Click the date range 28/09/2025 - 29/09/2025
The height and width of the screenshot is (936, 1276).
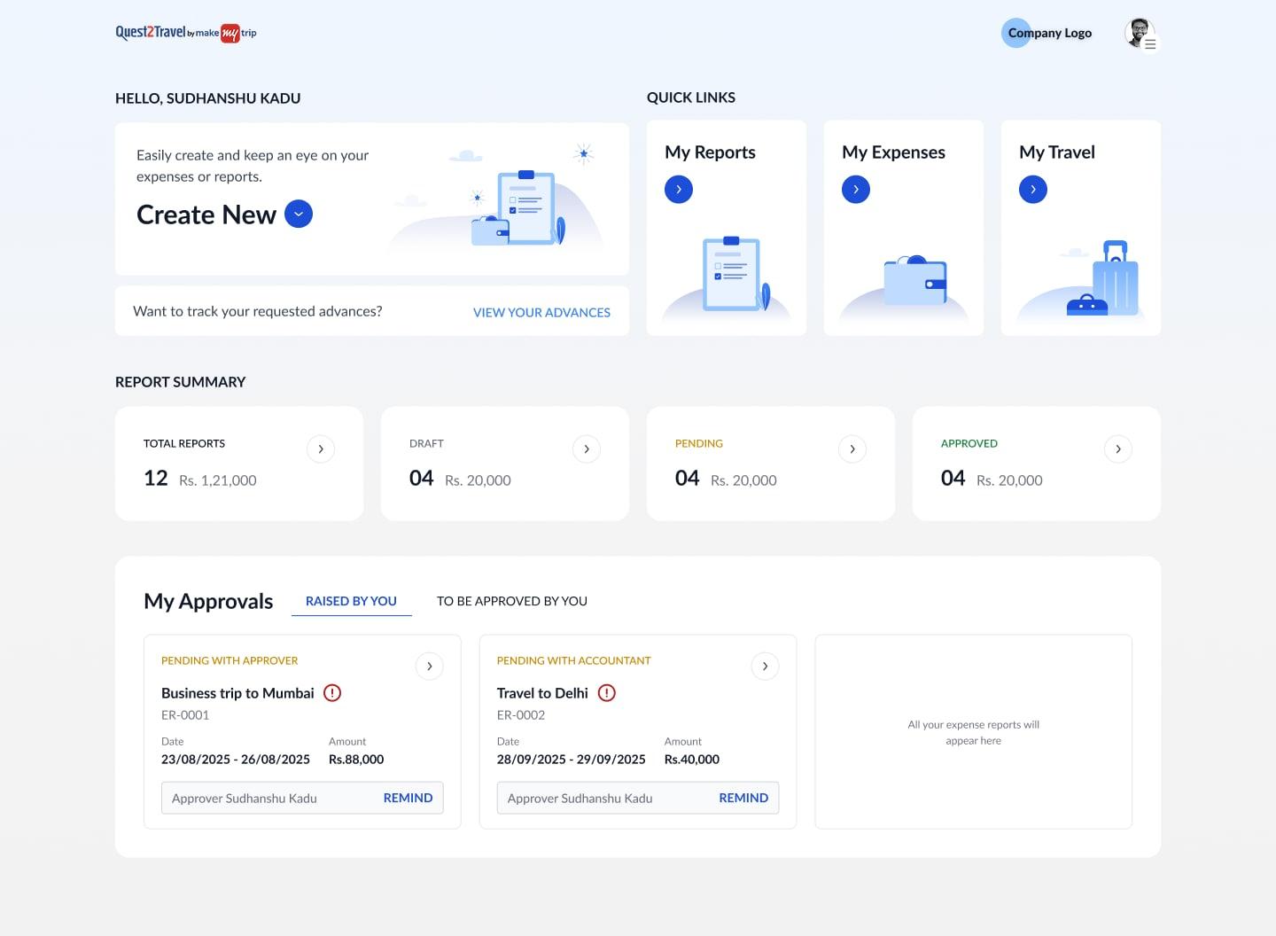pyautogui.click(x=572, y=760)
